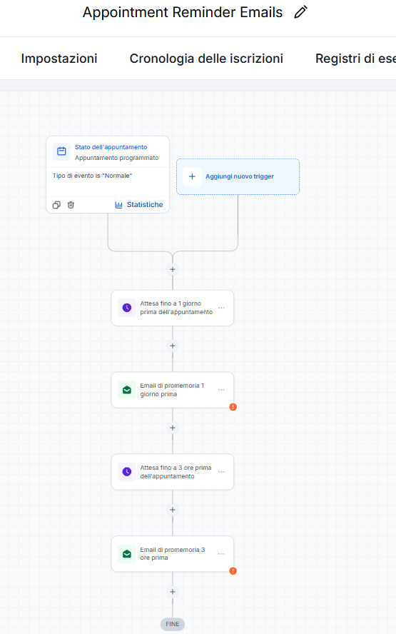The height and width of the screenshot is (634, 396).
Task: Click envelope icon of 3 ore email
Action: coord(127,554)
